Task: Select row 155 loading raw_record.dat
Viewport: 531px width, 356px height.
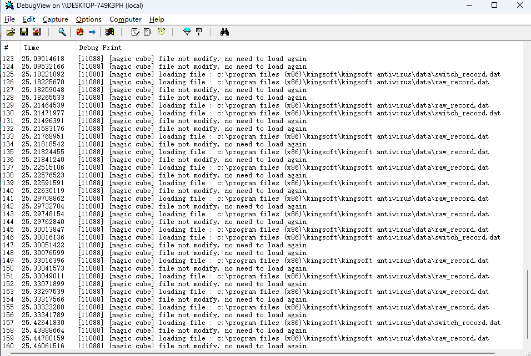Action: pos(263,307)
